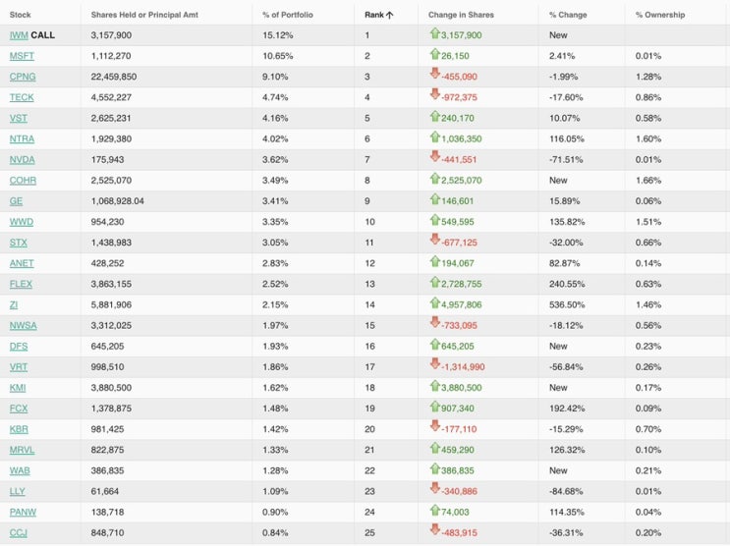
Task: Click the red down arrow in CPNG row
Action: 434,76
